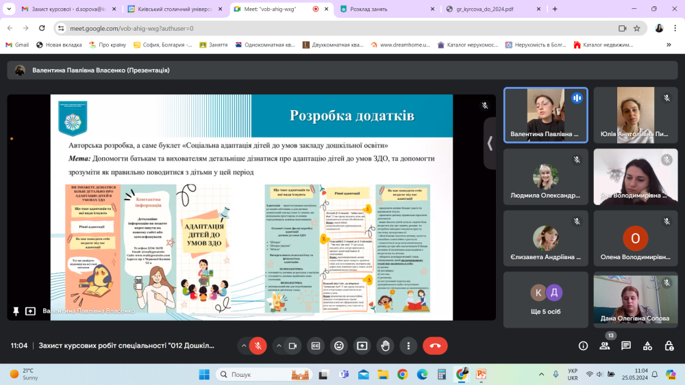Expand audio settings arrow beside microphone
Image resolution: width=685 pixels, height=385 pixels.
click(x=243, y=346)
